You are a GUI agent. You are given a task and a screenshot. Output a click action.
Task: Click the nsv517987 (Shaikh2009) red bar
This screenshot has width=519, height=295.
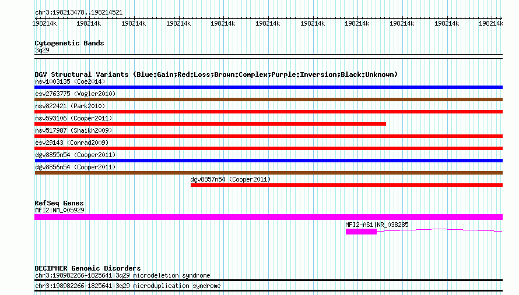click(x=268, y=136)
